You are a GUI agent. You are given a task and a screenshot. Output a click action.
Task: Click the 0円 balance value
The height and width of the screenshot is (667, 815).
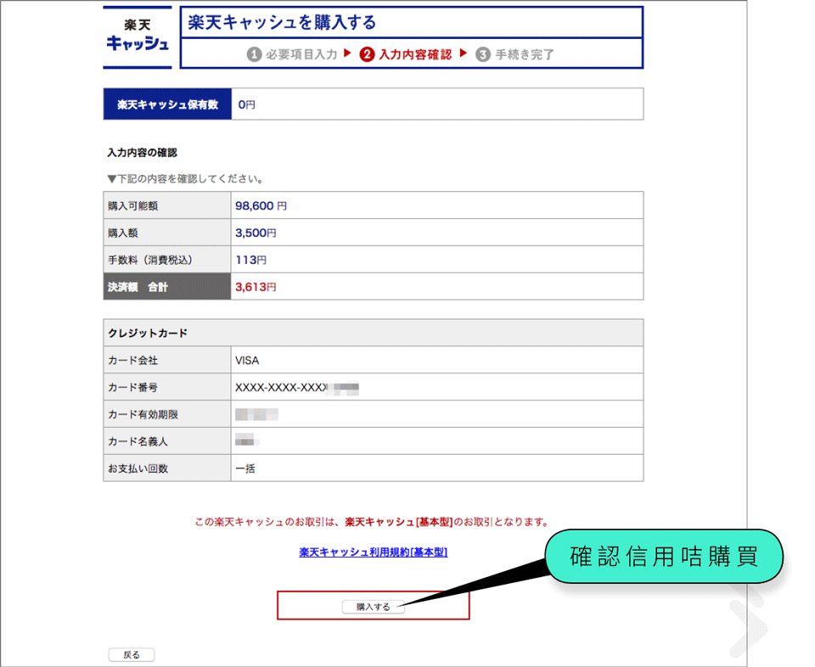click(246, 104)
